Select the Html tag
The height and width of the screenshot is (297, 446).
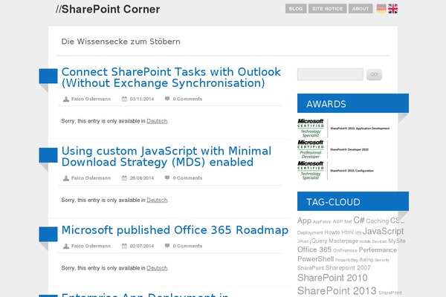click(x=347, y=232)
